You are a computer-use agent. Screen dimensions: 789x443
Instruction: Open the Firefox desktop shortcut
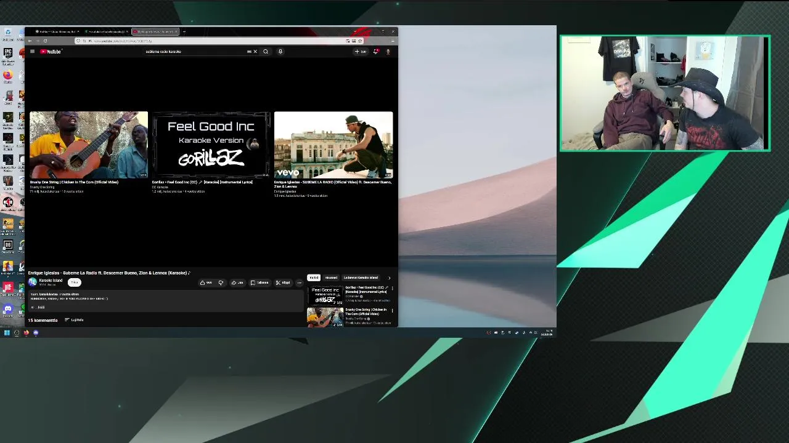pos(7,76)
